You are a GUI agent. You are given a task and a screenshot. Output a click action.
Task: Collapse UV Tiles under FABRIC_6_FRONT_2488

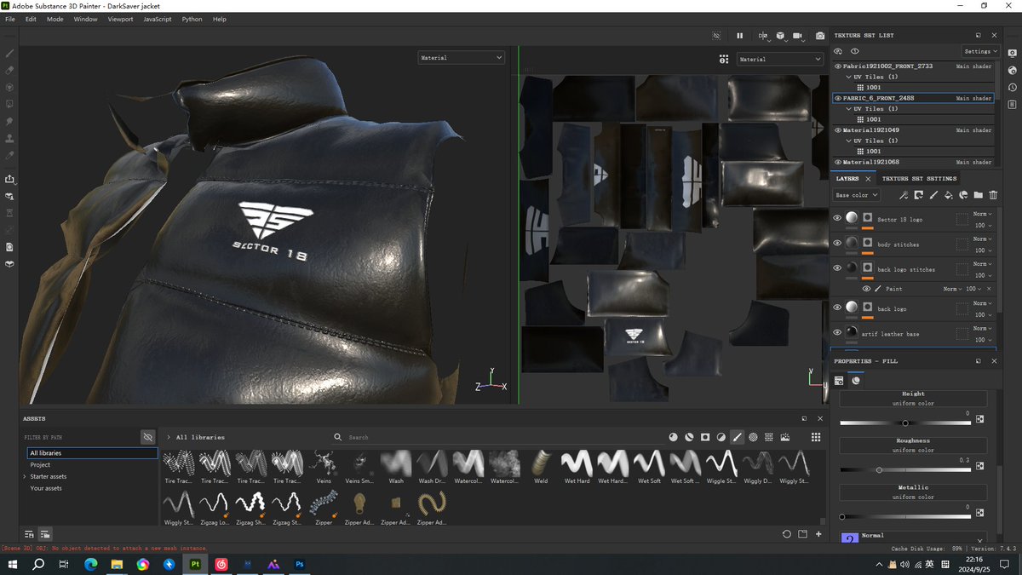[848, 109]
